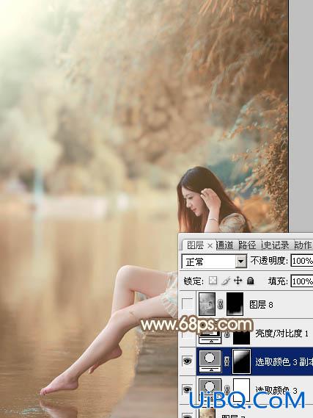Open the 正常 blend mode dropdown

[x=240, y=262]
